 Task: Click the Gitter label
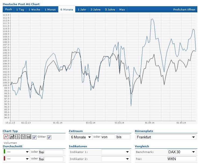[x=42, y=137]
